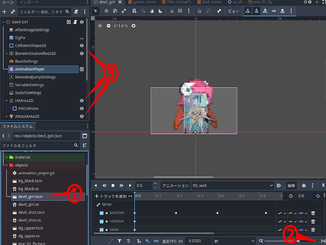The image size is (326, 245).
Task: Add a new child node
Action: click(4, 12)
